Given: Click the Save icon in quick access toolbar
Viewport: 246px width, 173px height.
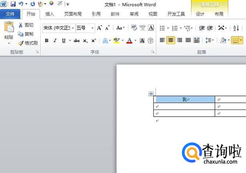Looking at the screenshot, I should (x=13, y=4).
